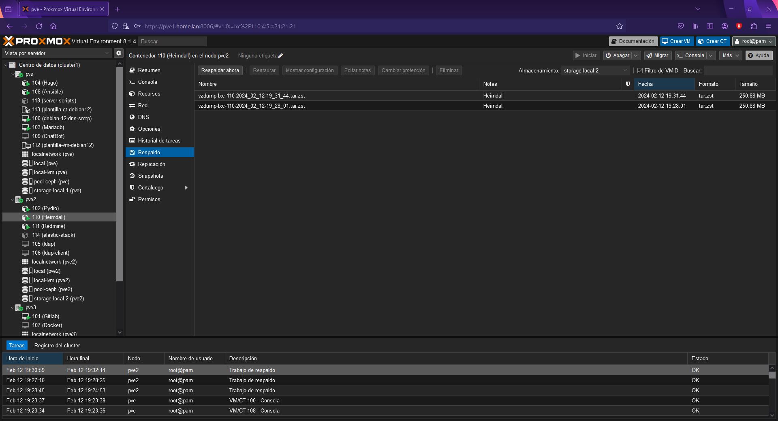The image size is (778, 421).
Task: Click the resource tree vertical scrollbar
Action: [120, 174]
